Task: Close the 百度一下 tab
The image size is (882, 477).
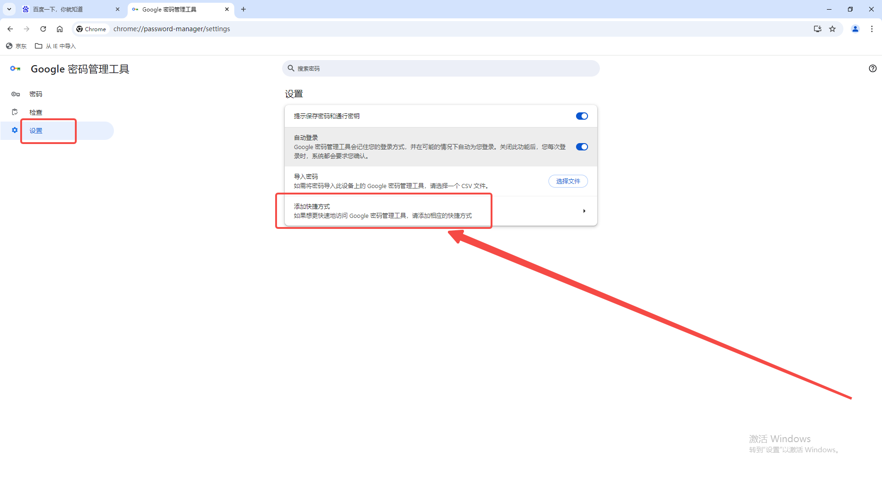Action: (118, 9)
